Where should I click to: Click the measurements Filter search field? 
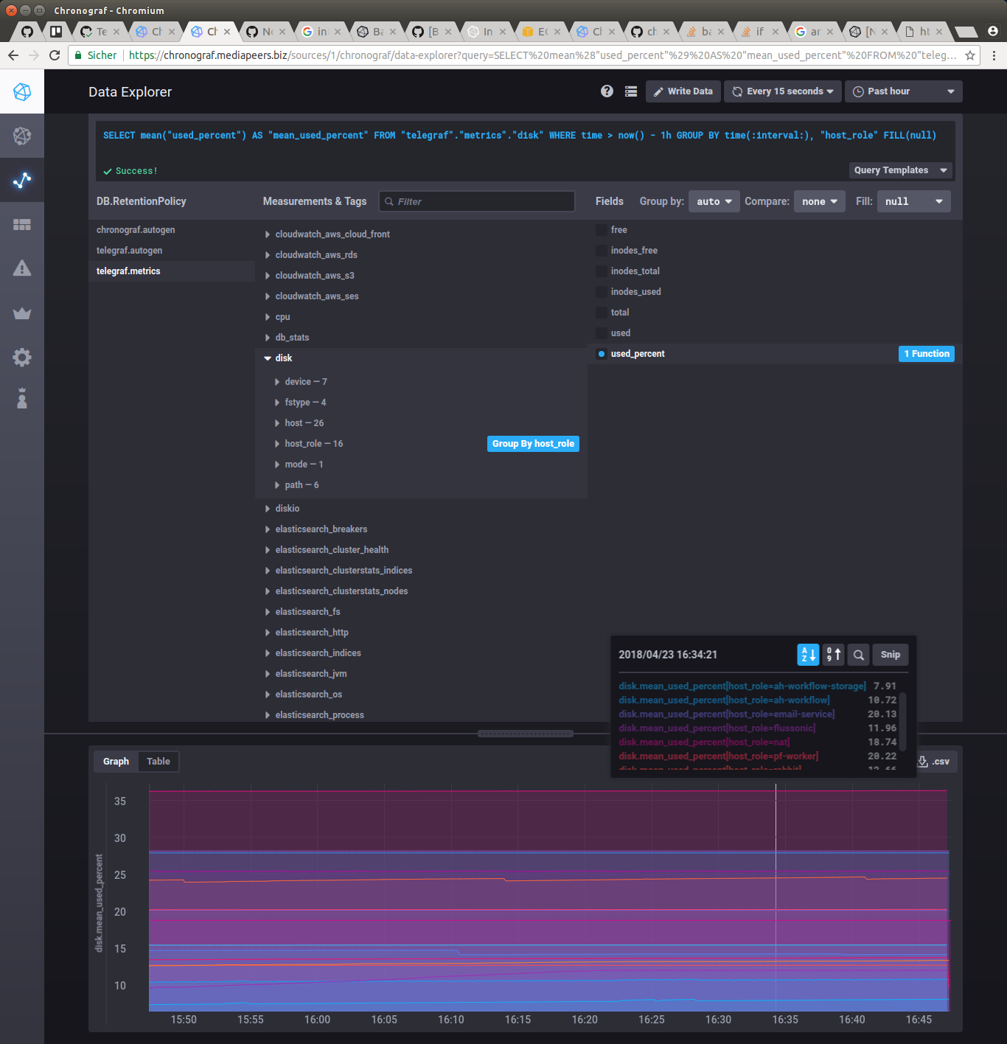476,201
